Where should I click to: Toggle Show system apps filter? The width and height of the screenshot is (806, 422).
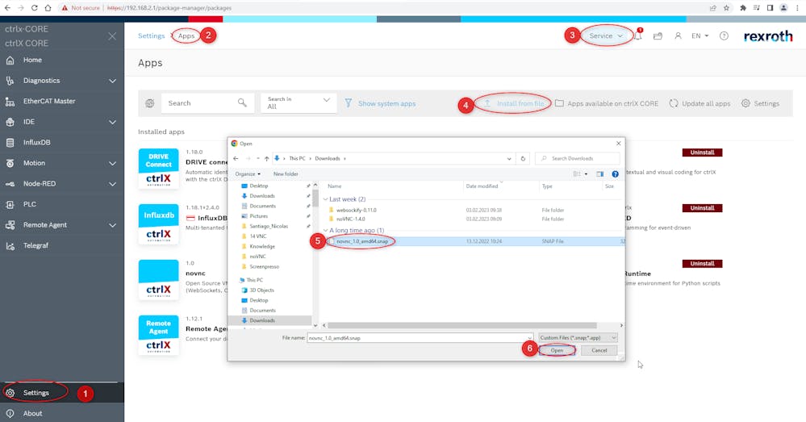[380, 103]
